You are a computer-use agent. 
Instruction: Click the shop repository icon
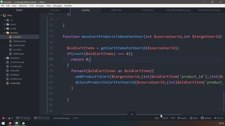pos(5,15)
